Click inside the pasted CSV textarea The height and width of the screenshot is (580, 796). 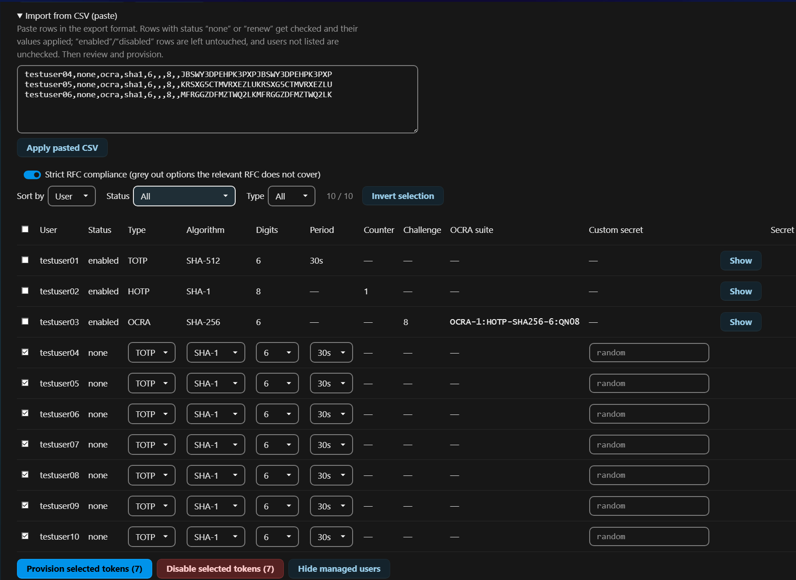(x=217, y=99)
